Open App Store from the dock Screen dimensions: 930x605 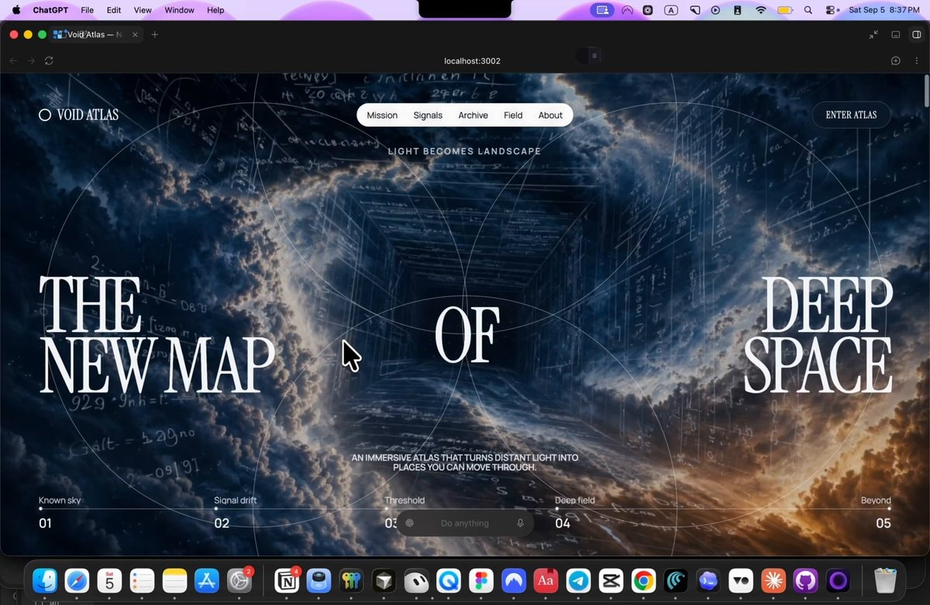[x=206, y=580]
